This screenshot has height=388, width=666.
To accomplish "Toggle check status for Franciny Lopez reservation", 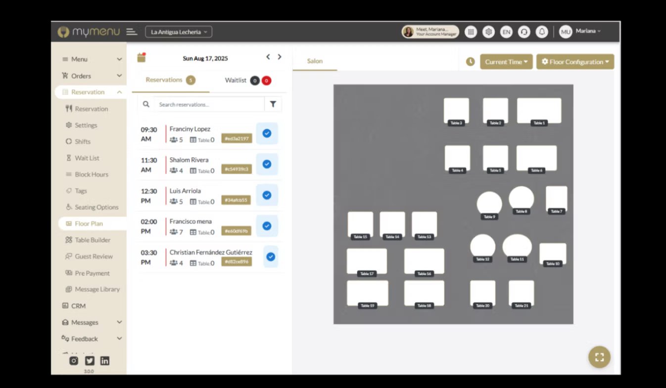I will point(267,133).
